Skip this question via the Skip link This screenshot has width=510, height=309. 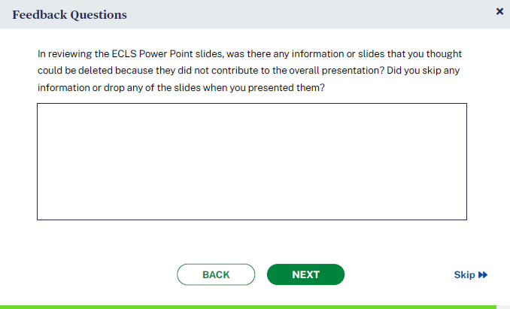(464, 275)
